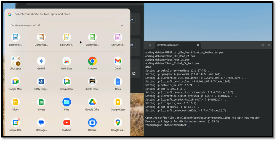Open LibreOffice Writer from the suggested apps
The height and width of the screenshot is (141, 277).
15,37
